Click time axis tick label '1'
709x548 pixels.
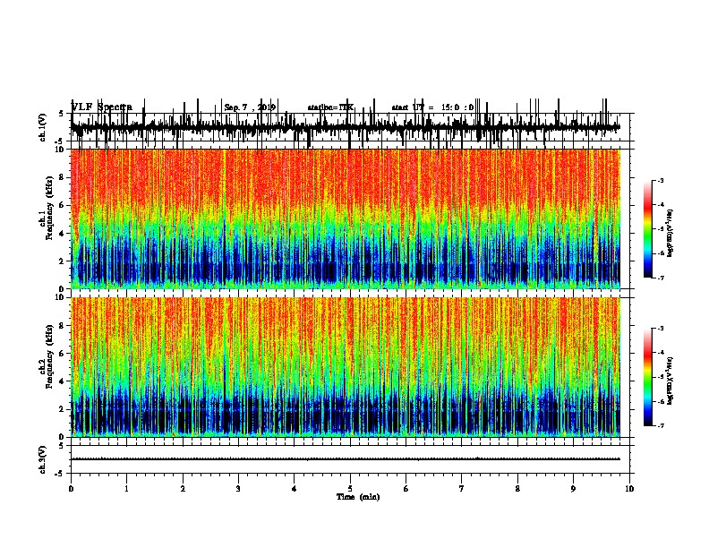click(126, 489)
